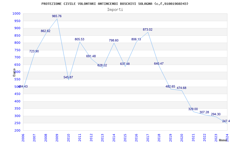Click the 873.02 data label

pyautogui.click(x=147, y=30)
